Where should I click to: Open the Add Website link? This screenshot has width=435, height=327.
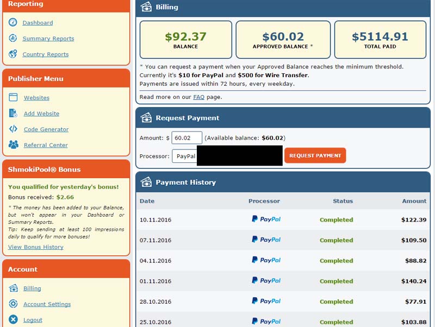pyautogui.click(x=41, y=114)
